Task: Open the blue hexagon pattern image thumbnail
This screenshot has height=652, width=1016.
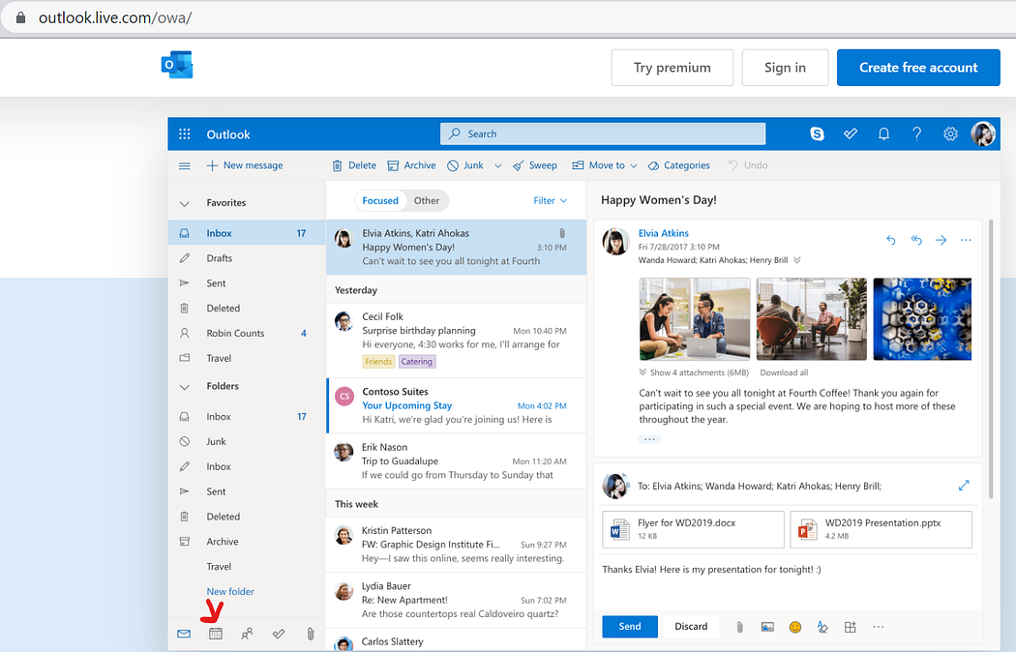Action: click(922, 318)
